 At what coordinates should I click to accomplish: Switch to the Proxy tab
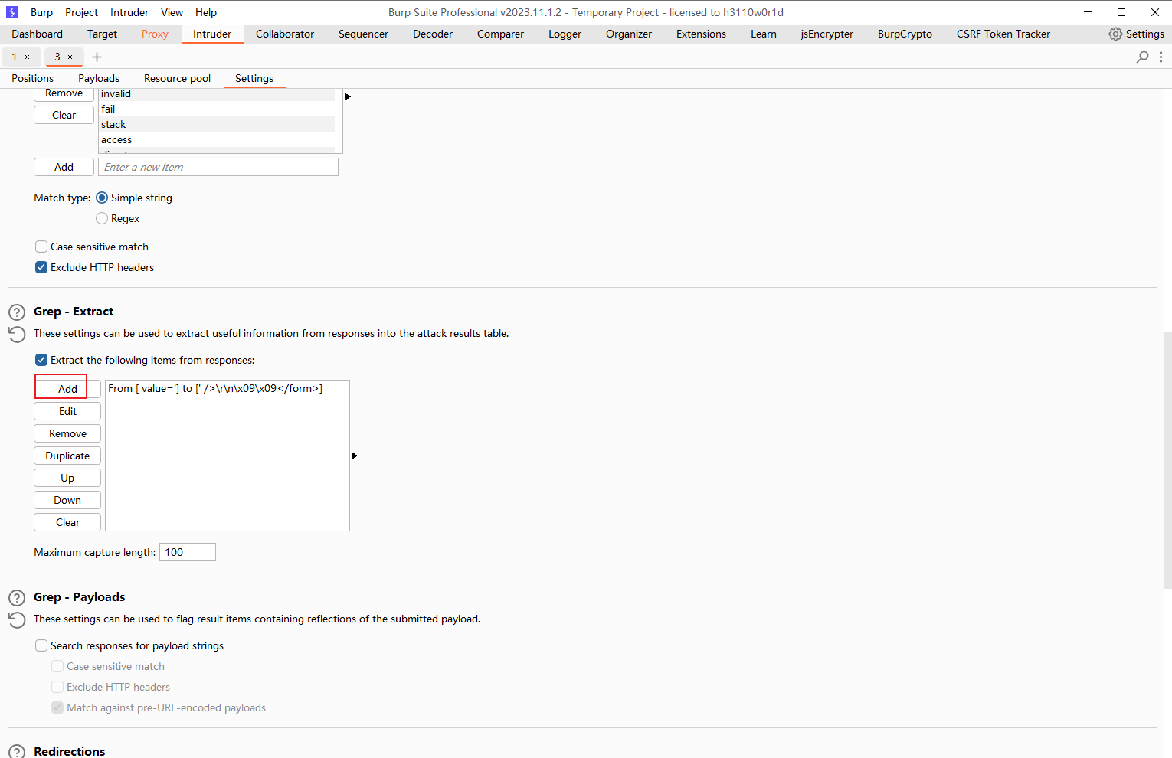click(155, 34)
